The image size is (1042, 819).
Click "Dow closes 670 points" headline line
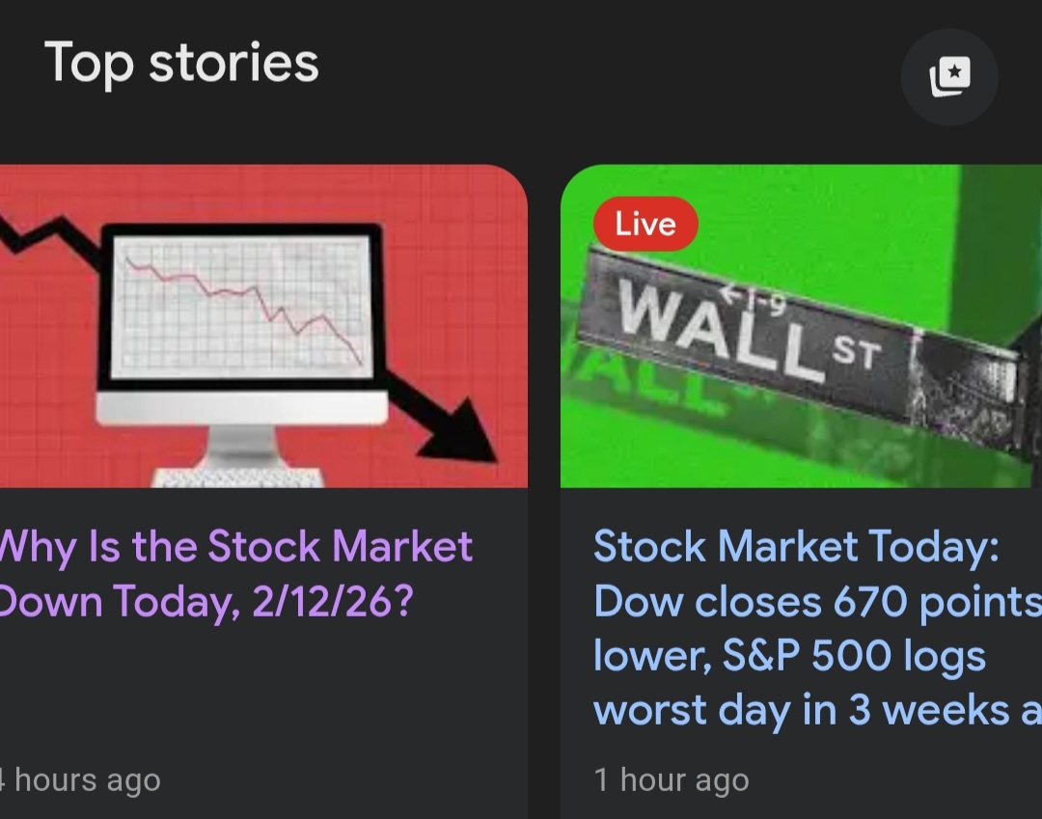(x=817, y=602)
